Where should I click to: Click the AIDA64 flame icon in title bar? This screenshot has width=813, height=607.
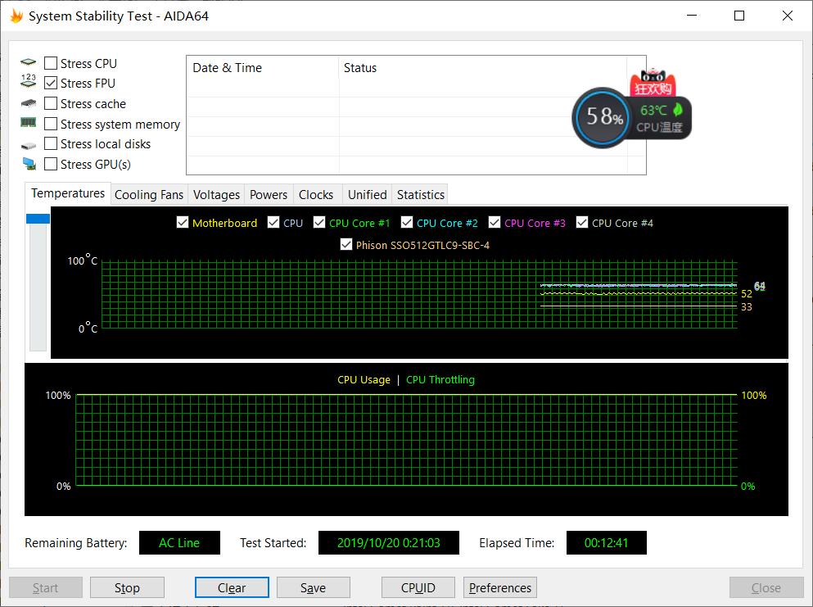pos(16,16)
